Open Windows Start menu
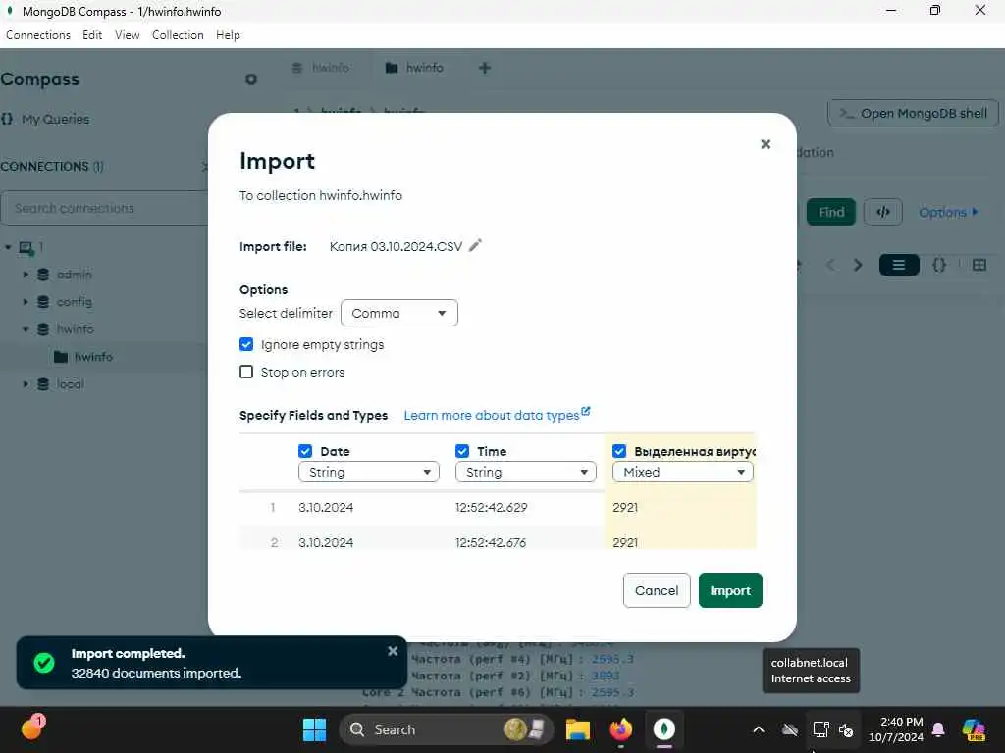Viewport: 1005px width, 753px height. point(314,729)
